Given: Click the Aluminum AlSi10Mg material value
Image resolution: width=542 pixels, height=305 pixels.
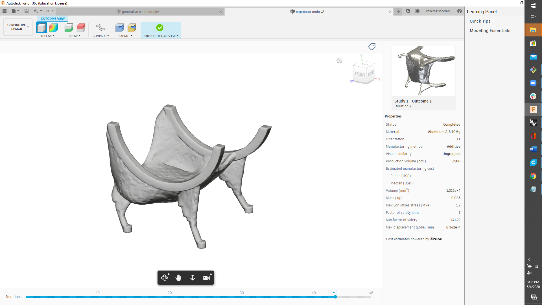Looking at the screenshot, I should 444,132.
